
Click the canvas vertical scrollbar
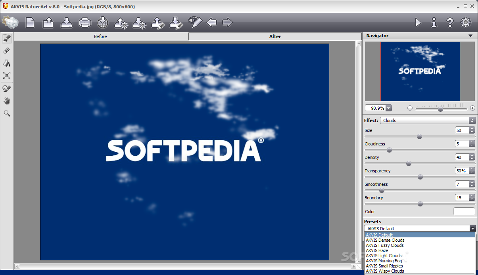click(x=359, y=151)
